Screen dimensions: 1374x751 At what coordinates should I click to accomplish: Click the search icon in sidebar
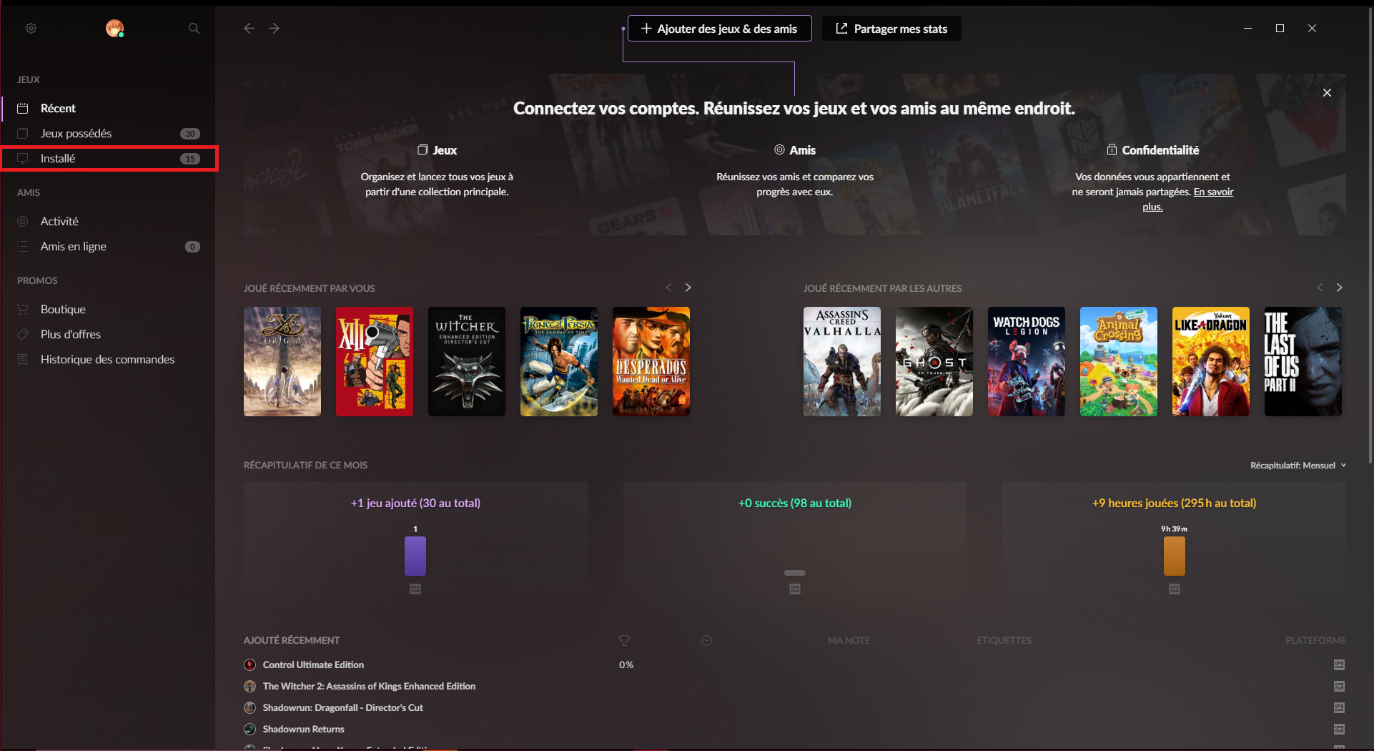click(193, 28)
